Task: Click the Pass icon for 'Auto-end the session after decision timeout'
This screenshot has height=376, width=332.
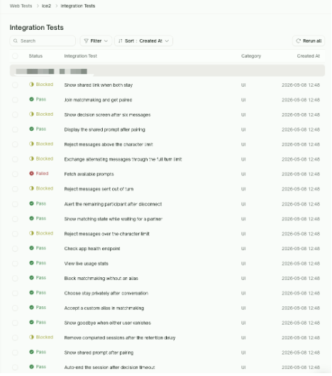Action: coord(31,367)
